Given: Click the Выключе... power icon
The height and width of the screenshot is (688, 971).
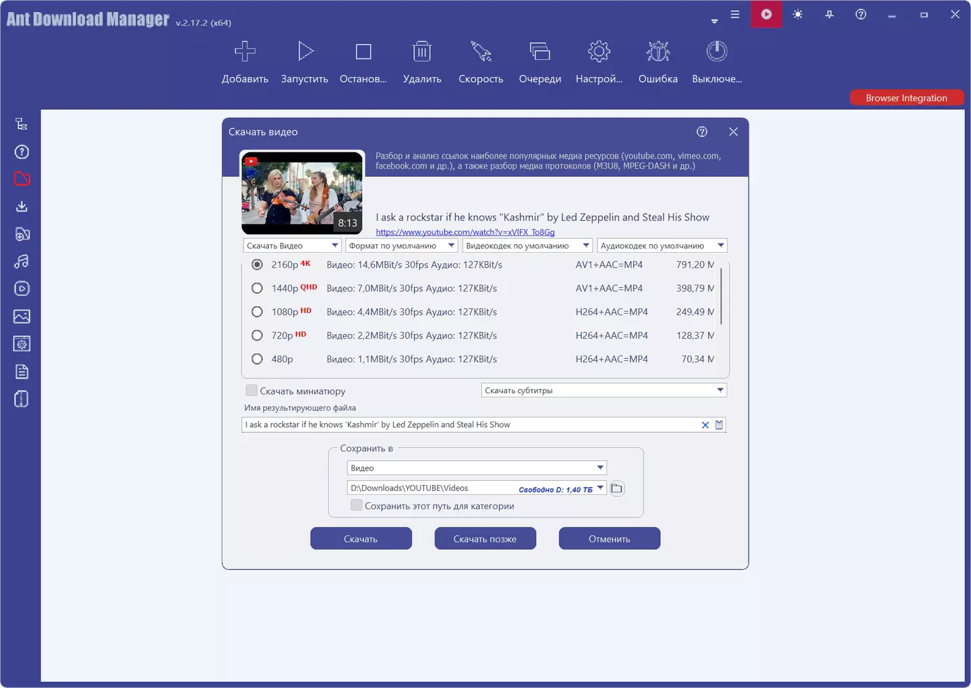Looking at the screenshot, I should pos(717,51).
